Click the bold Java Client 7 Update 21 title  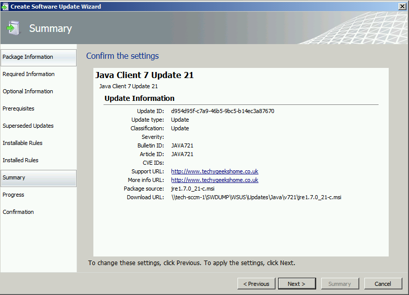[145, 75]
